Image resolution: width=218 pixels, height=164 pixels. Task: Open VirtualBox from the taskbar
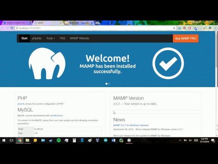(98, 140)
